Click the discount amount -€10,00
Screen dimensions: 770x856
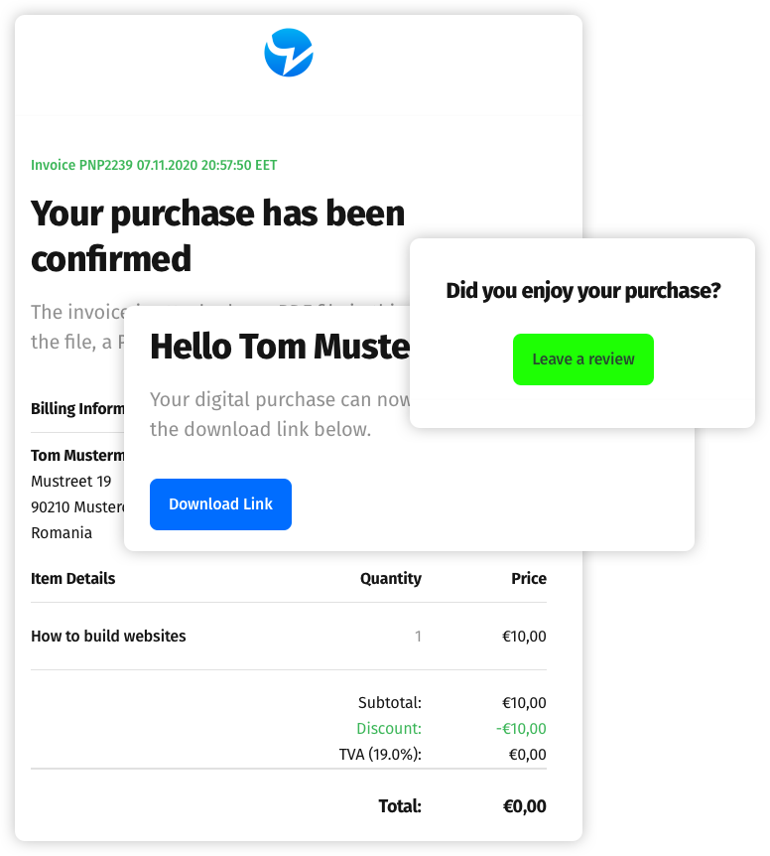521,729
